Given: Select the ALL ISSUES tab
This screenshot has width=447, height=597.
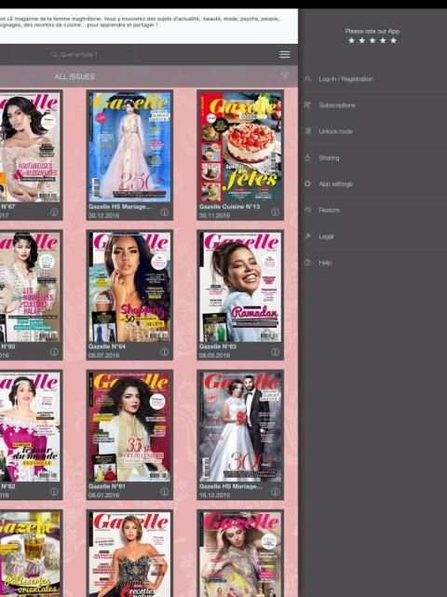Looking at the screenshot, I should click(74, 76).
